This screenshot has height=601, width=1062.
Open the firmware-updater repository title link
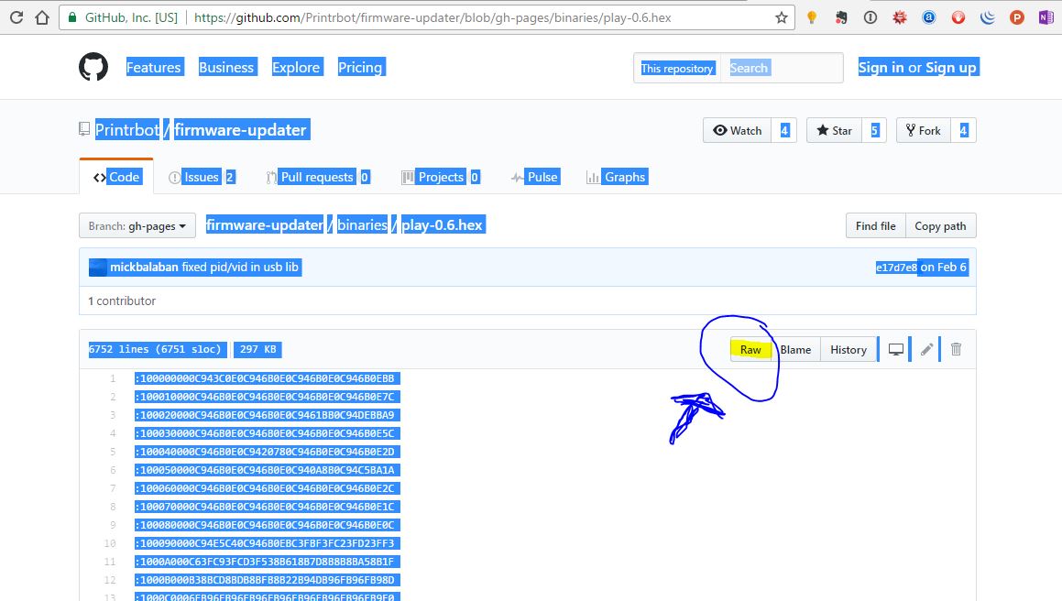pyautogui.click(x=240, y=129)
